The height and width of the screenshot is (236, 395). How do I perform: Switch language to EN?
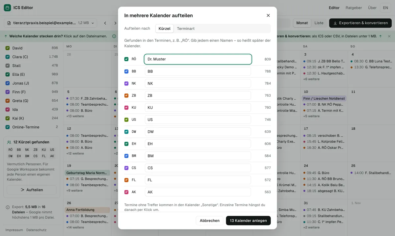coord(385,8)
